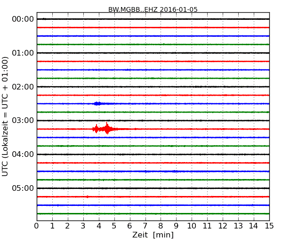This screenshot has height=245, width=306.
Task: Click the 'Zeit [min]' axis label
Action: [153, 235]
